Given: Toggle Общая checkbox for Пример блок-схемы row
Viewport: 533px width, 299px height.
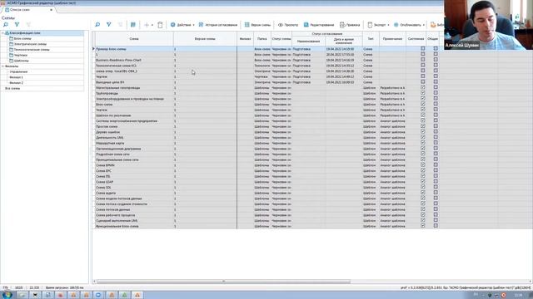Looking at the screenshot, I should pyautogui.click(x=436, y=49).
